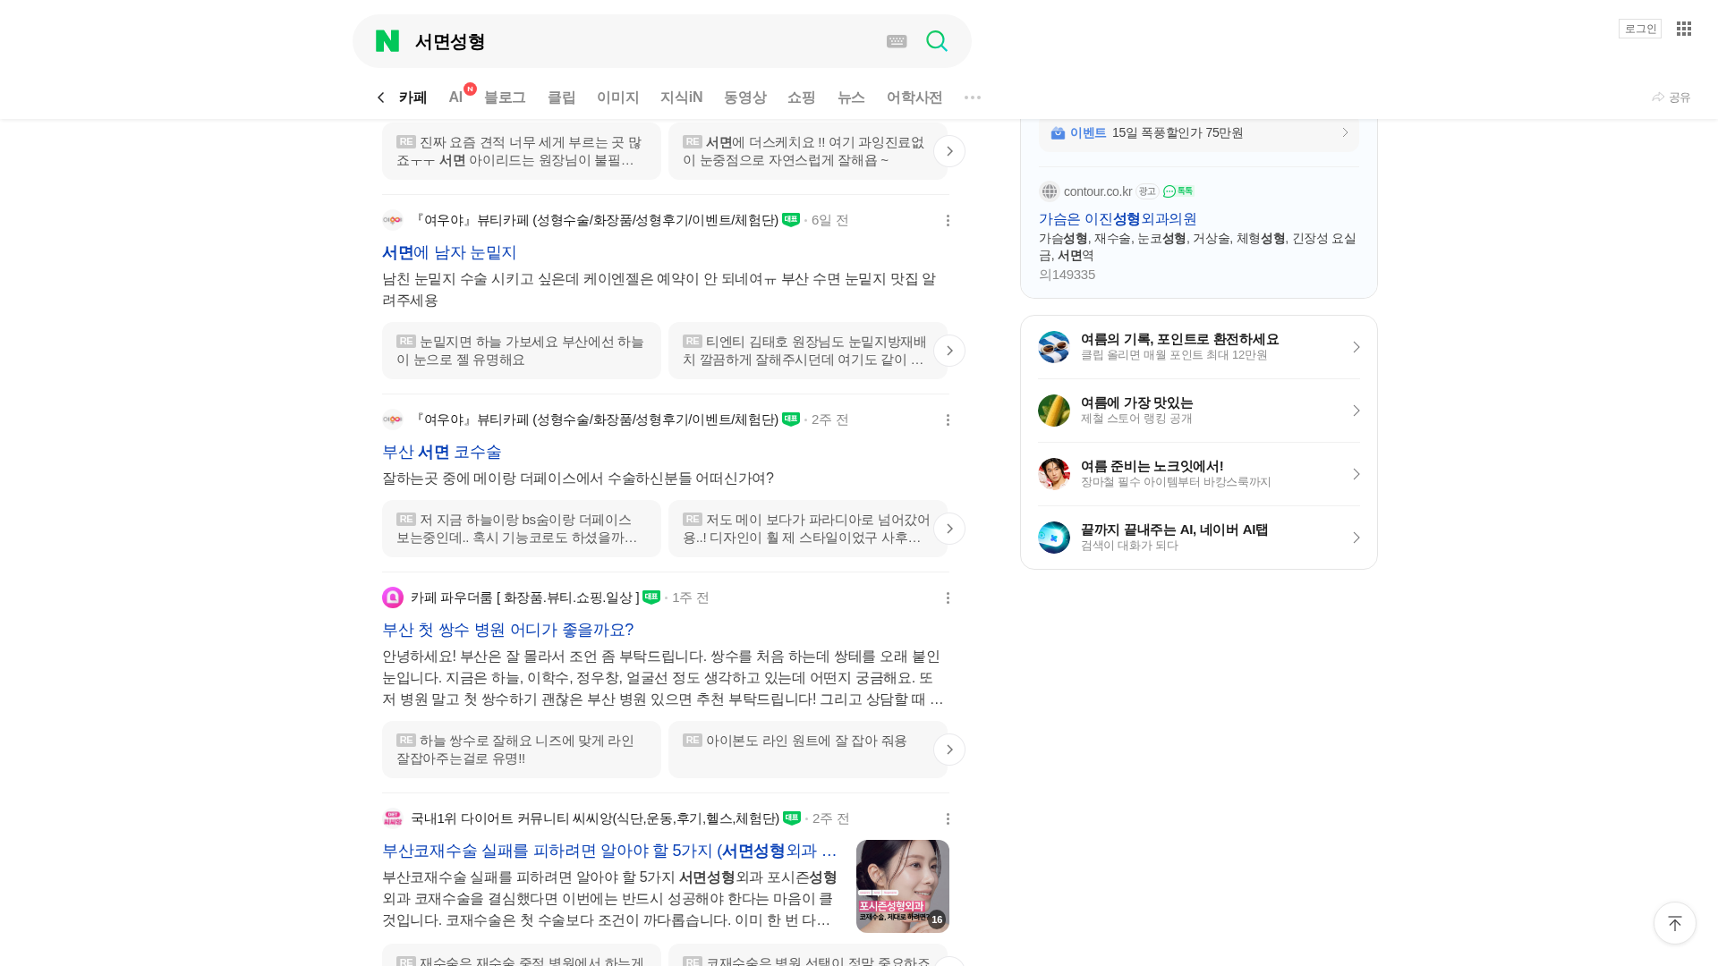Click the 로그인 login button
Viewport: 1718px width, 966px height.
click(x=1640, y=29)
